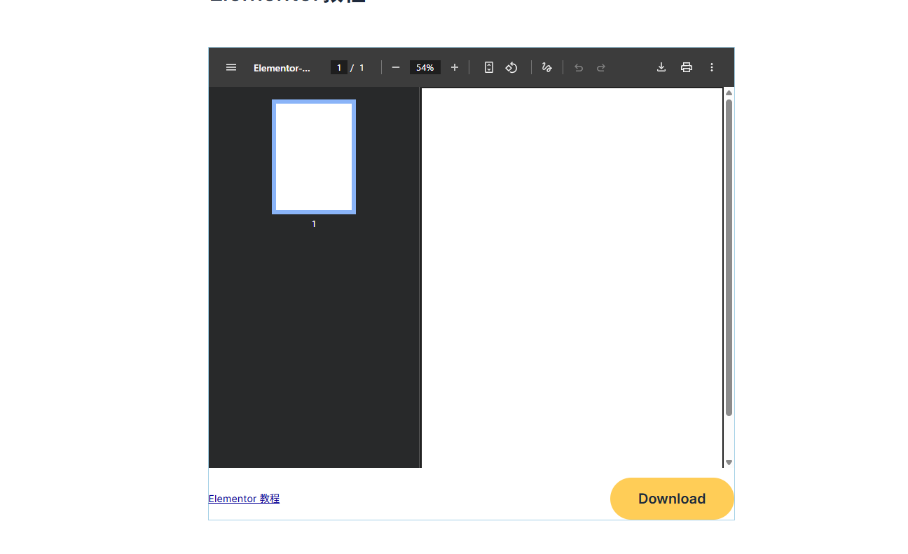Zoom in using the plus icon

(x=455, y=67)
